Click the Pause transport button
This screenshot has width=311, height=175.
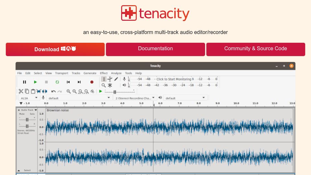coord(24,82)
